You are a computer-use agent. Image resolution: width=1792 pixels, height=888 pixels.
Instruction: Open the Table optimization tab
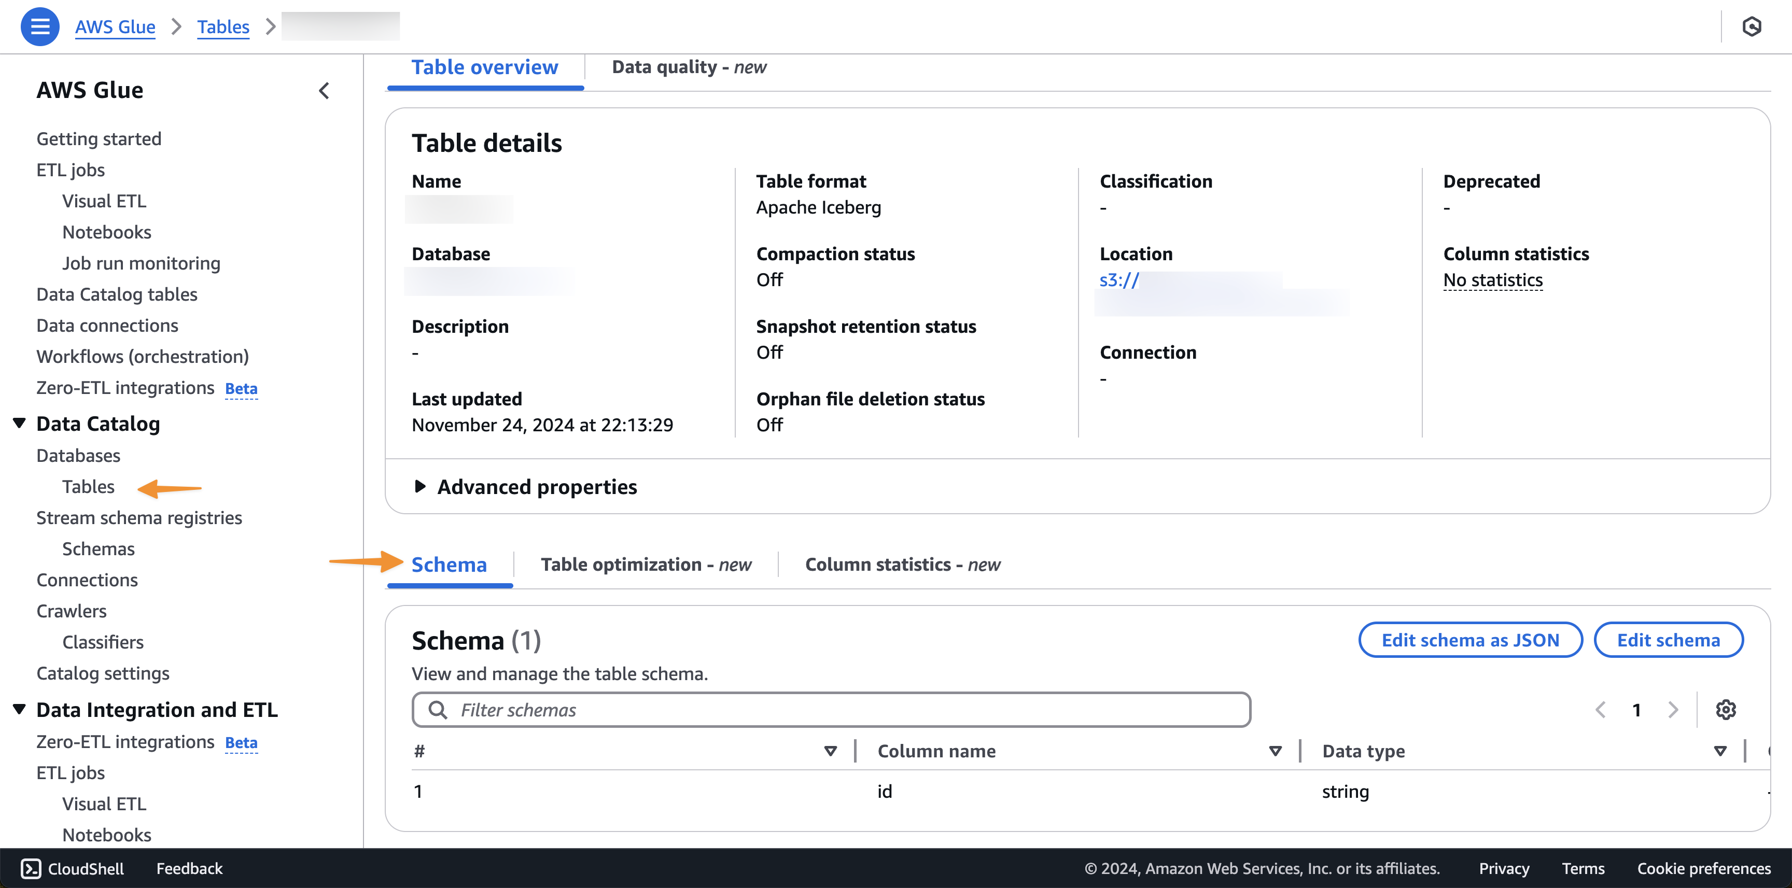click(646, 564)
